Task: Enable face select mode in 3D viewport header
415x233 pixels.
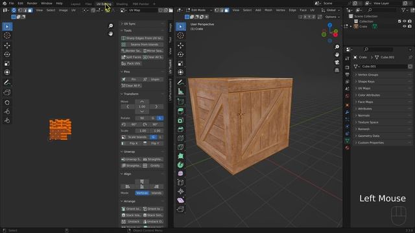Action: coord(227,10)
